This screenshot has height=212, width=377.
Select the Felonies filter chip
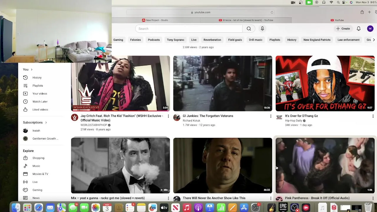pos(135,40)
